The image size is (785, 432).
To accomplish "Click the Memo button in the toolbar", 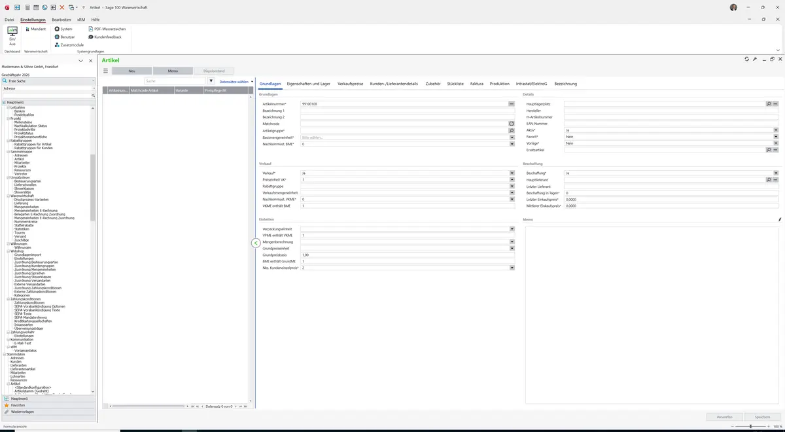I will tap(173, 71).
